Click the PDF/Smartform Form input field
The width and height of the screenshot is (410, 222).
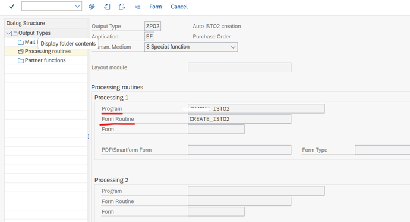click(x=239, y=150)
